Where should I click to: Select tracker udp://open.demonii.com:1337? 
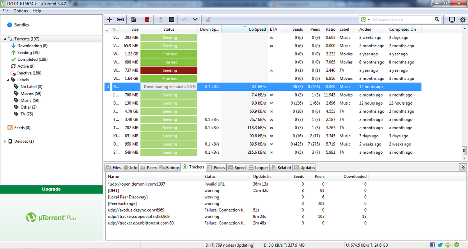(x=237, y=184)
